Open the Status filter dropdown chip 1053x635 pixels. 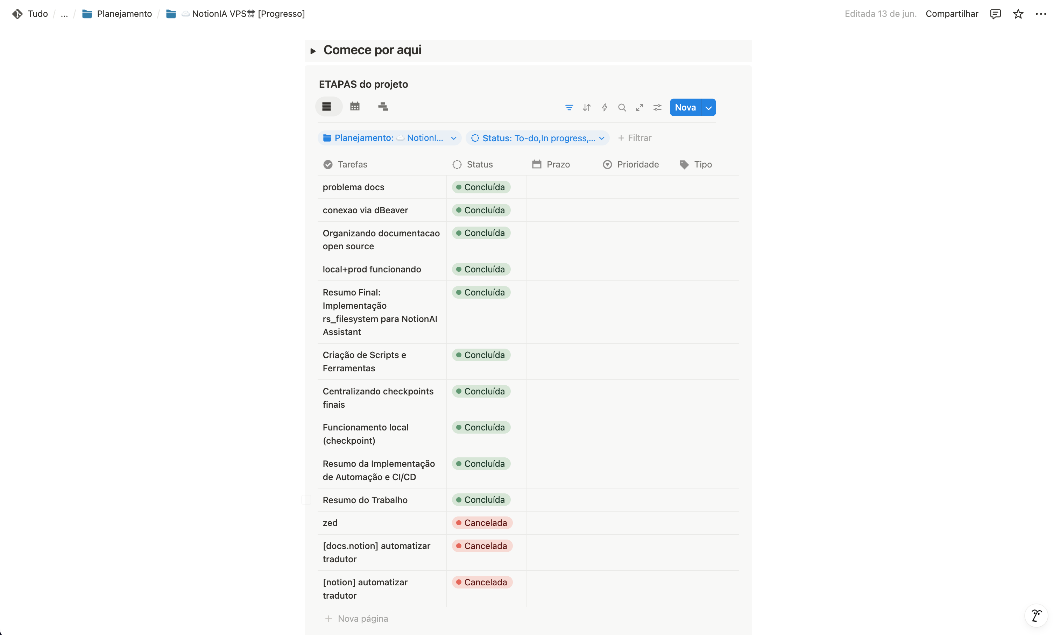click(538, 138)
